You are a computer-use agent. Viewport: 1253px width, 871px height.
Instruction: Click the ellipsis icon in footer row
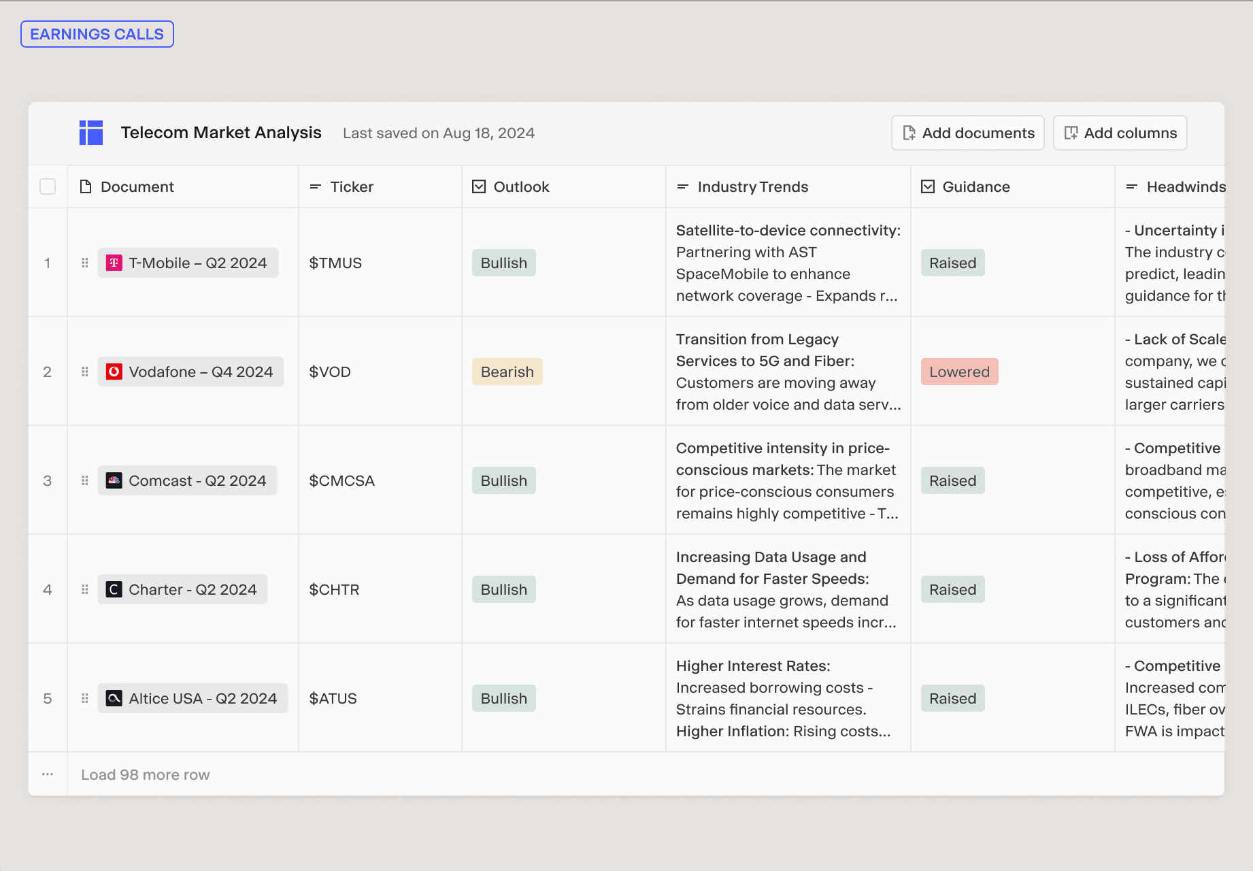pyautogui.click(x=48, y=774)
